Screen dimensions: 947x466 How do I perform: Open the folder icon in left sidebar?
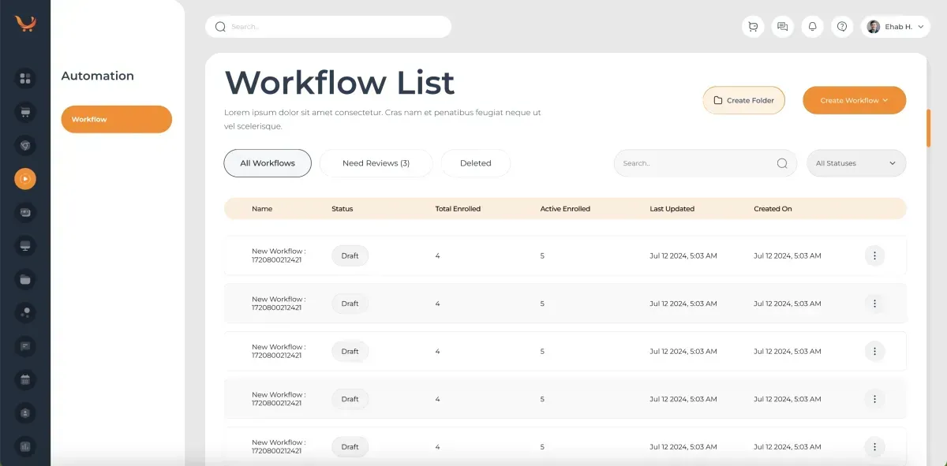click(x=25, y=279)
